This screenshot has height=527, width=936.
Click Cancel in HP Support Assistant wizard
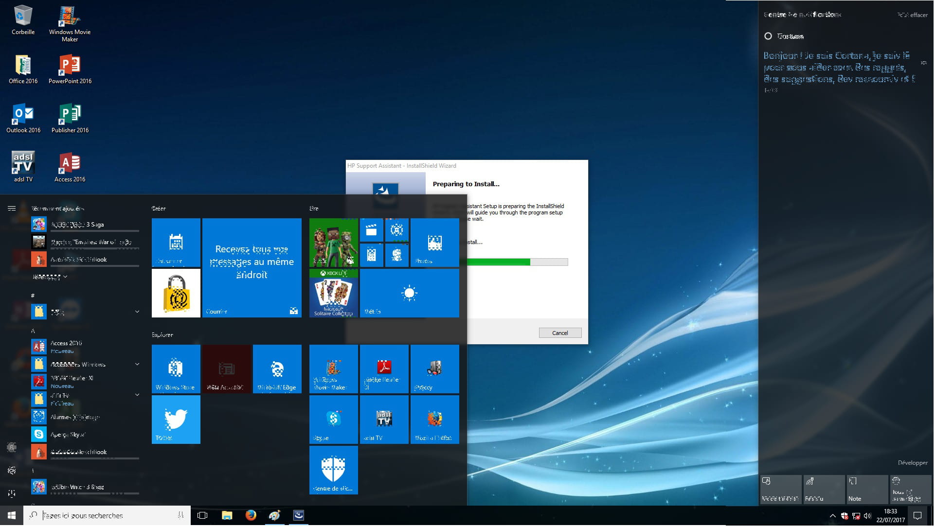tap(561, 334)
